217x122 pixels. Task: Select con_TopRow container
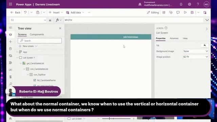39,75
